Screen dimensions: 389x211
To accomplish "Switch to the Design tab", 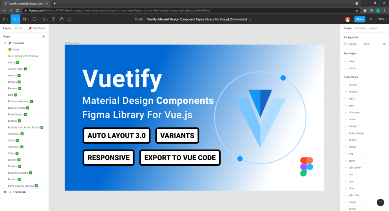I will (x=348, y=28).
